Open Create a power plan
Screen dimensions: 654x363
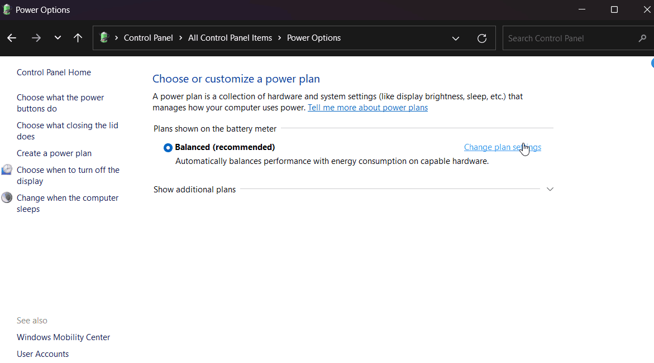54,153
